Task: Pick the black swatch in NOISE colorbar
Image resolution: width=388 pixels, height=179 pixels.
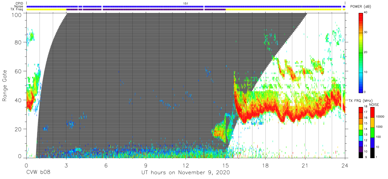Action: [x=372, y=152]
